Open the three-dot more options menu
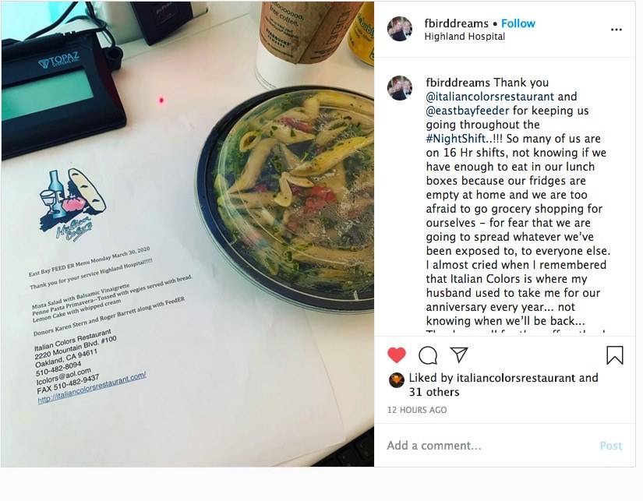This screenshot has height=501, width=643. [x=616, y=30]
